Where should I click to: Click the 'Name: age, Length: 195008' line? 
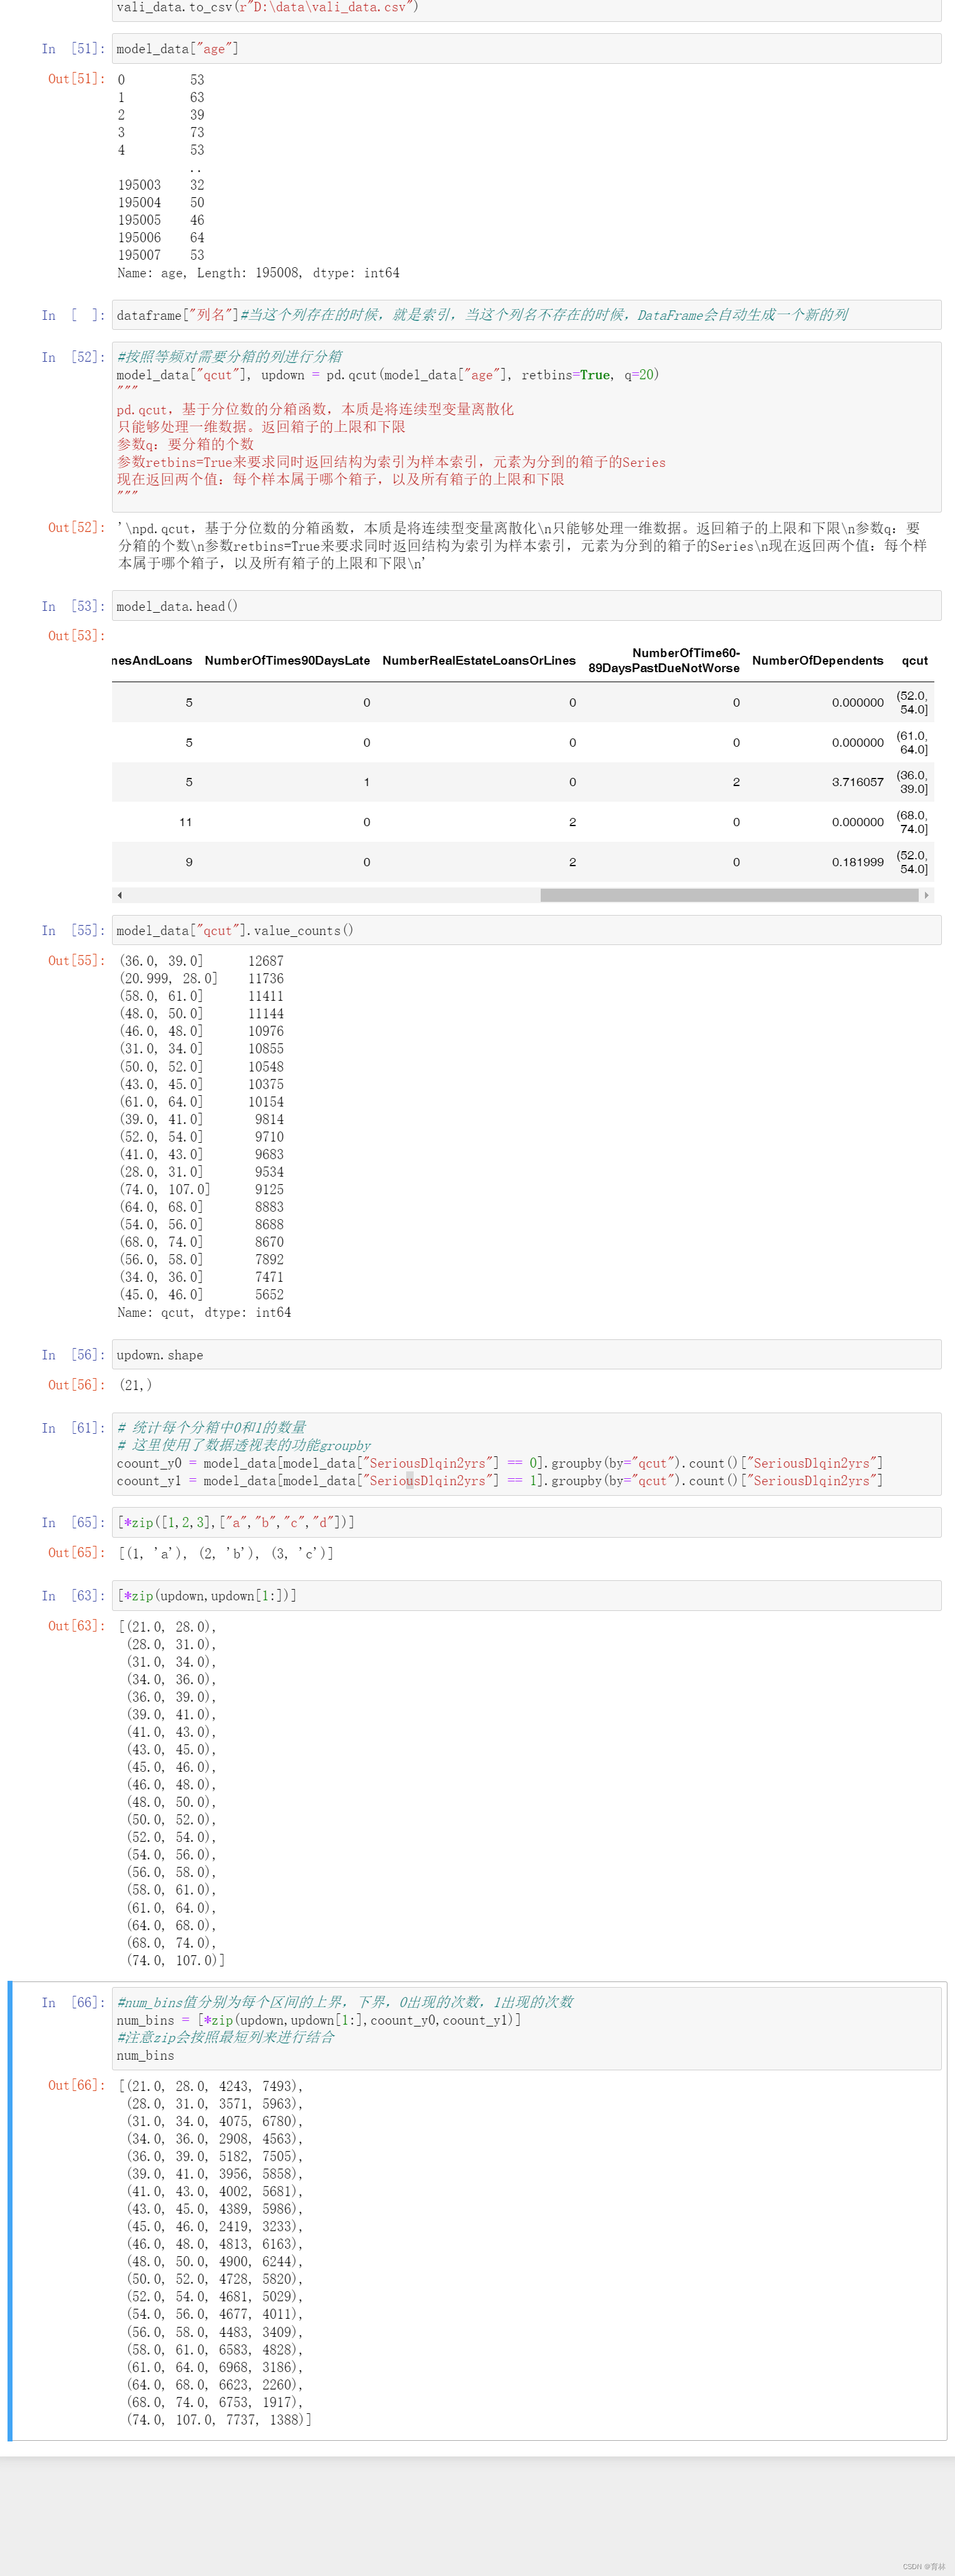[258, 273]
